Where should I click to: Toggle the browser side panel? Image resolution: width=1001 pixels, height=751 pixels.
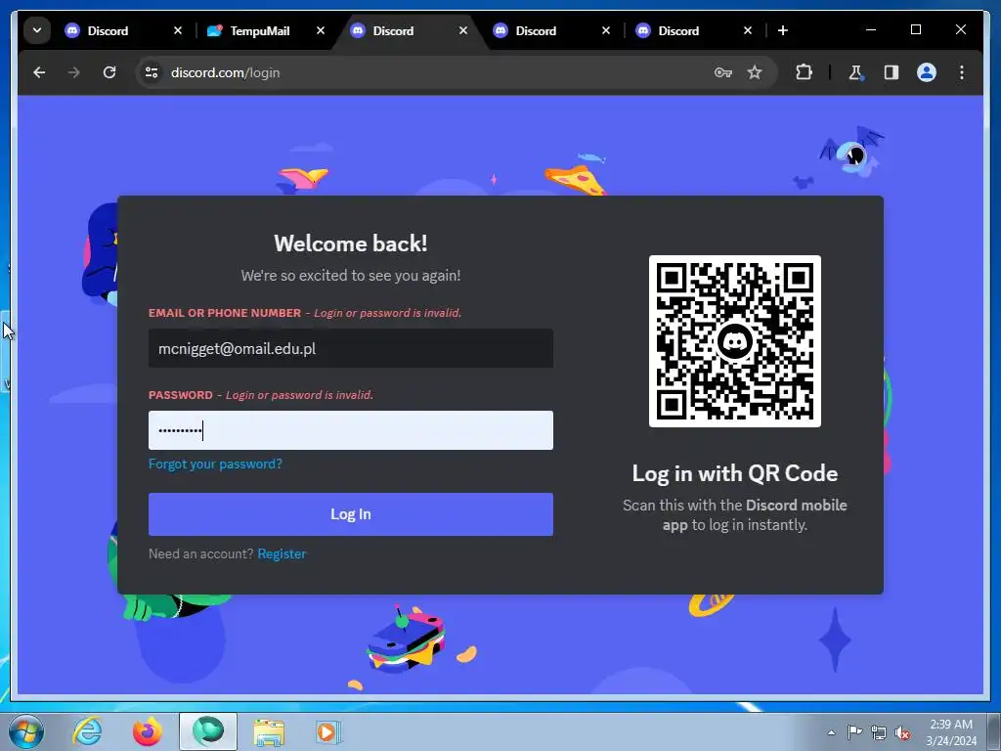(892, 72)
